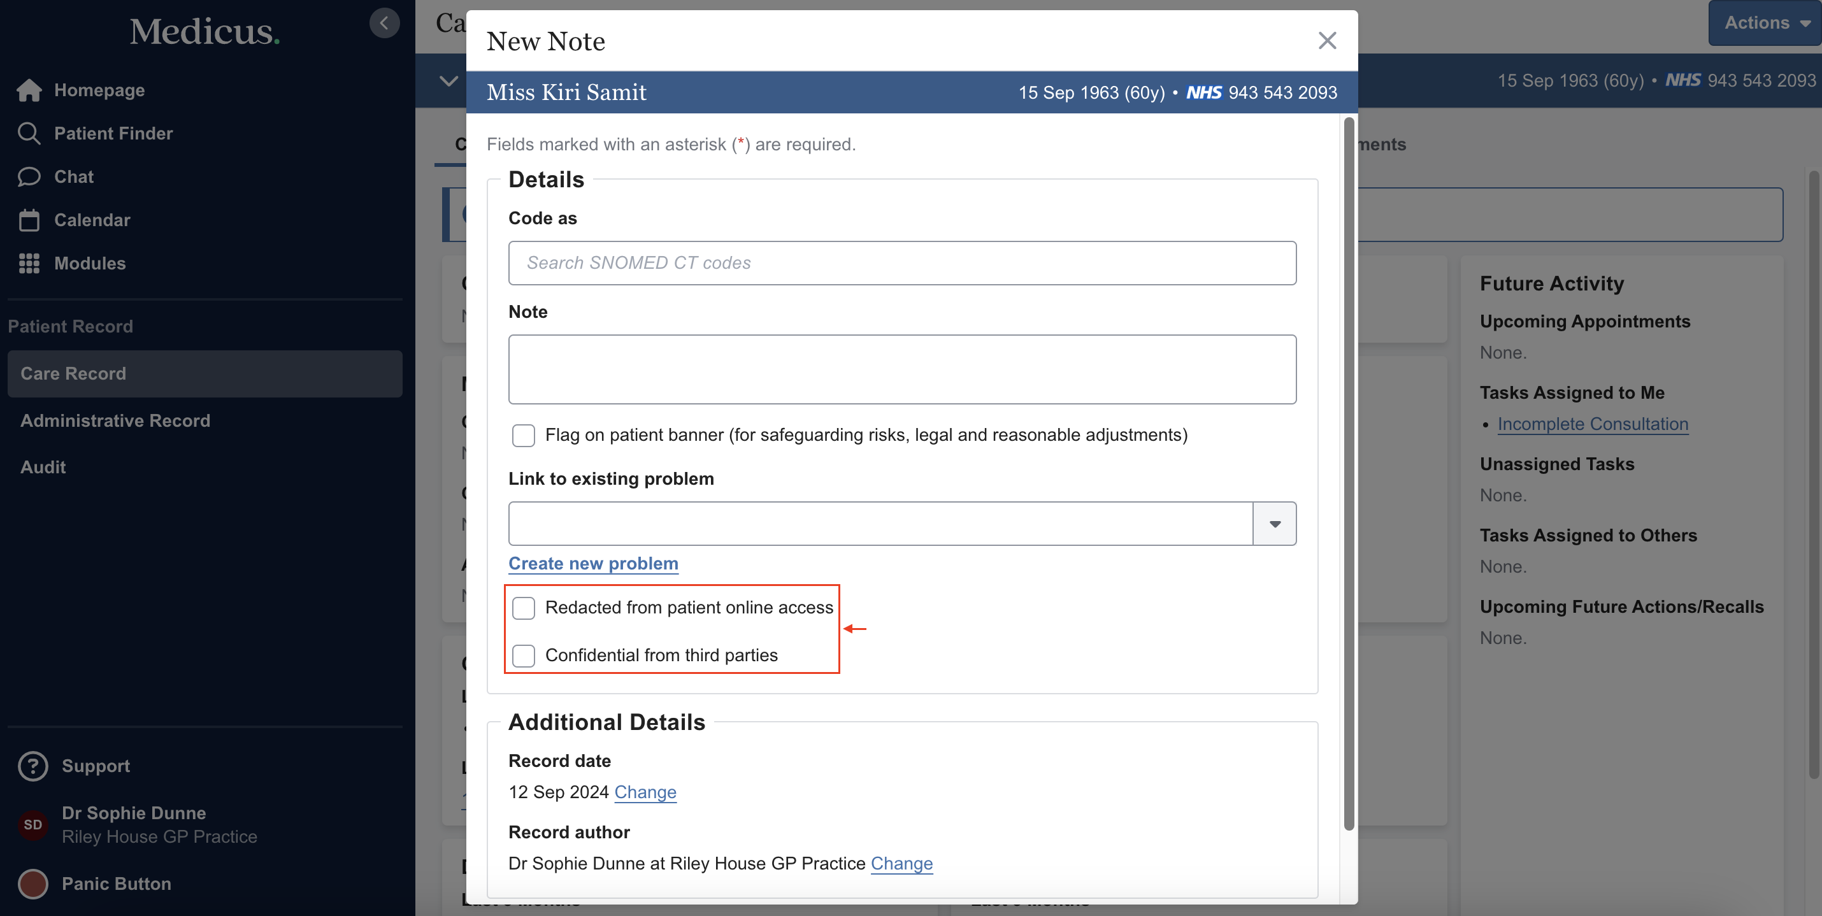The width and height of the screenshot is (1822, 916).
Task: Open Link to existing problem dropdown arrow
Action: [1275, 524]
